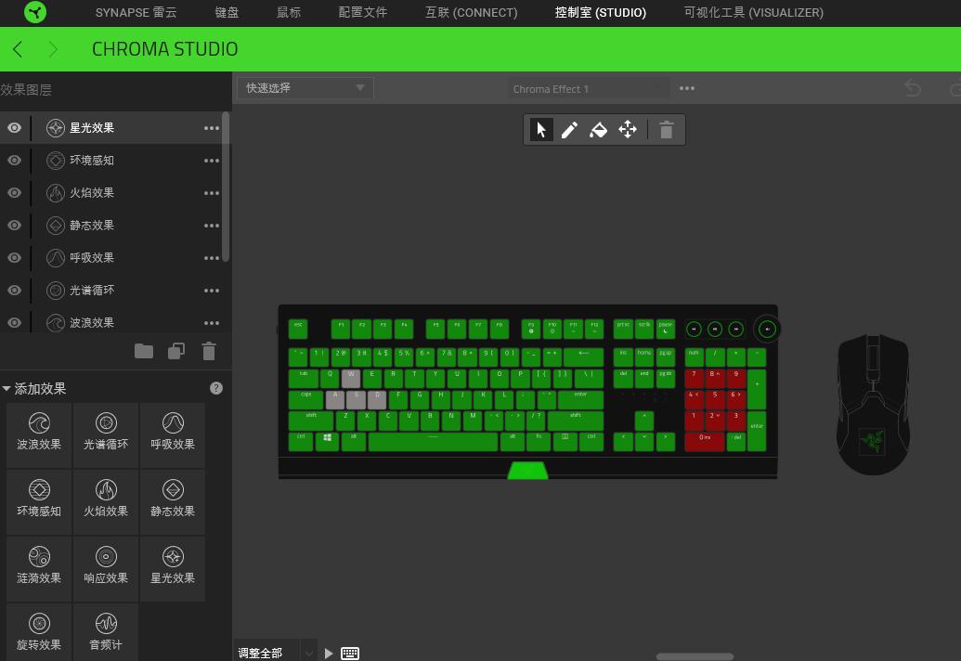Create a new layer group folder
The image size is (961, 661).
(144, 351)
